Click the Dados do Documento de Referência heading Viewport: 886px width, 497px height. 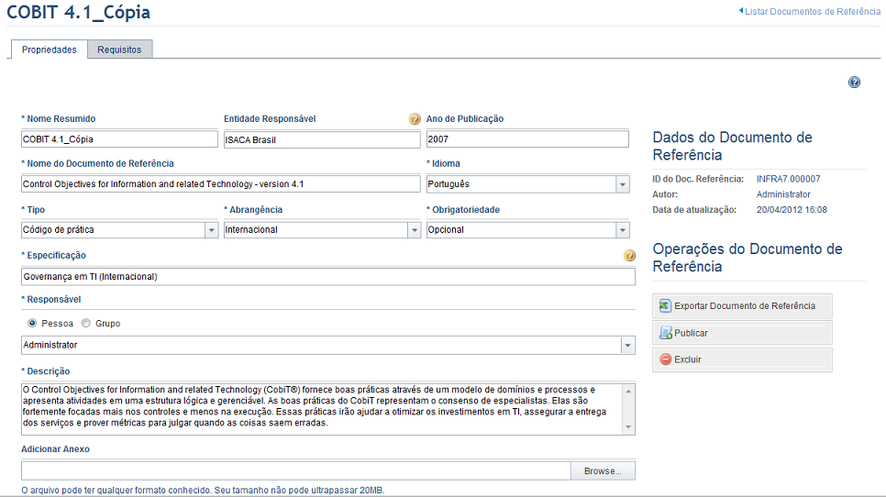click(x=732, y=147)
